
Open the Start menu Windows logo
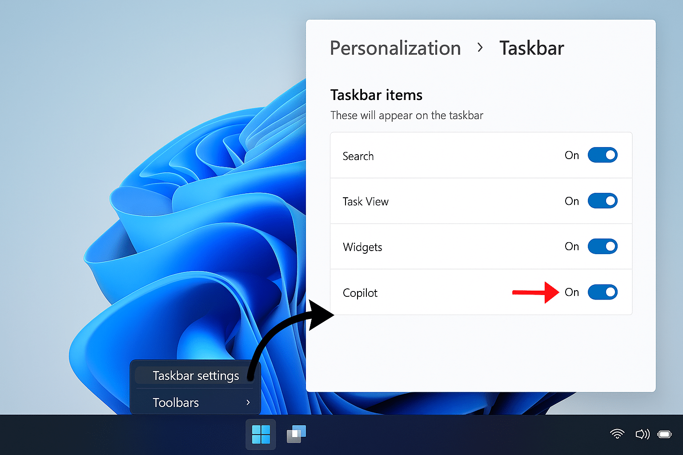(x=261, y=434)
